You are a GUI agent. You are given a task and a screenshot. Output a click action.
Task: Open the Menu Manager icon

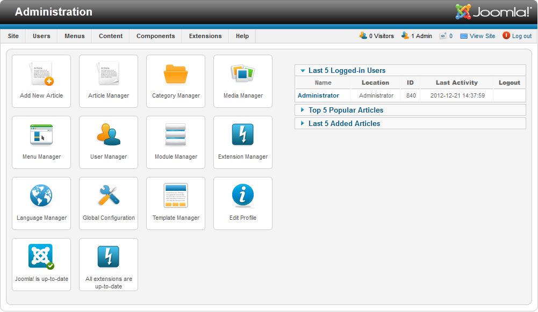tap(41, 135)
